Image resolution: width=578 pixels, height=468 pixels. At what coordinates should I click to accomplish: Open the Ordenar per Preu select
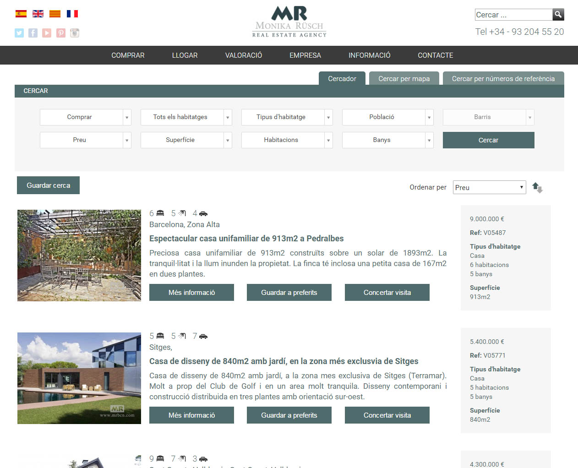point(490,187)
